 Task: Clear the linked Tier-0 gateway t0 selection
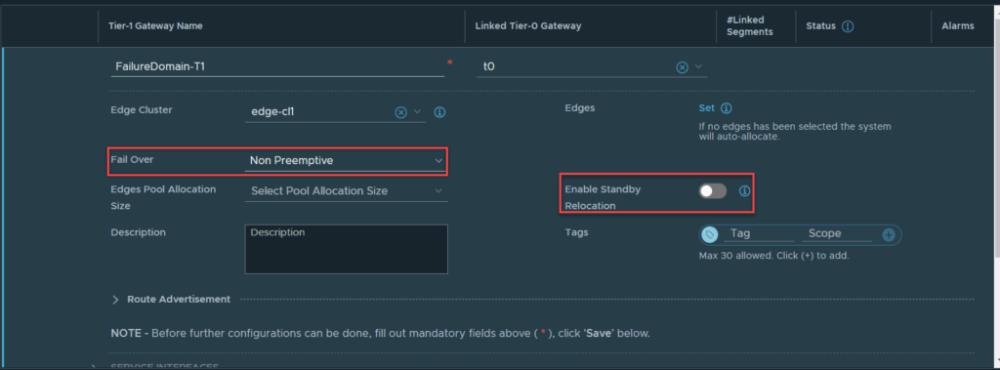point(682,67)
